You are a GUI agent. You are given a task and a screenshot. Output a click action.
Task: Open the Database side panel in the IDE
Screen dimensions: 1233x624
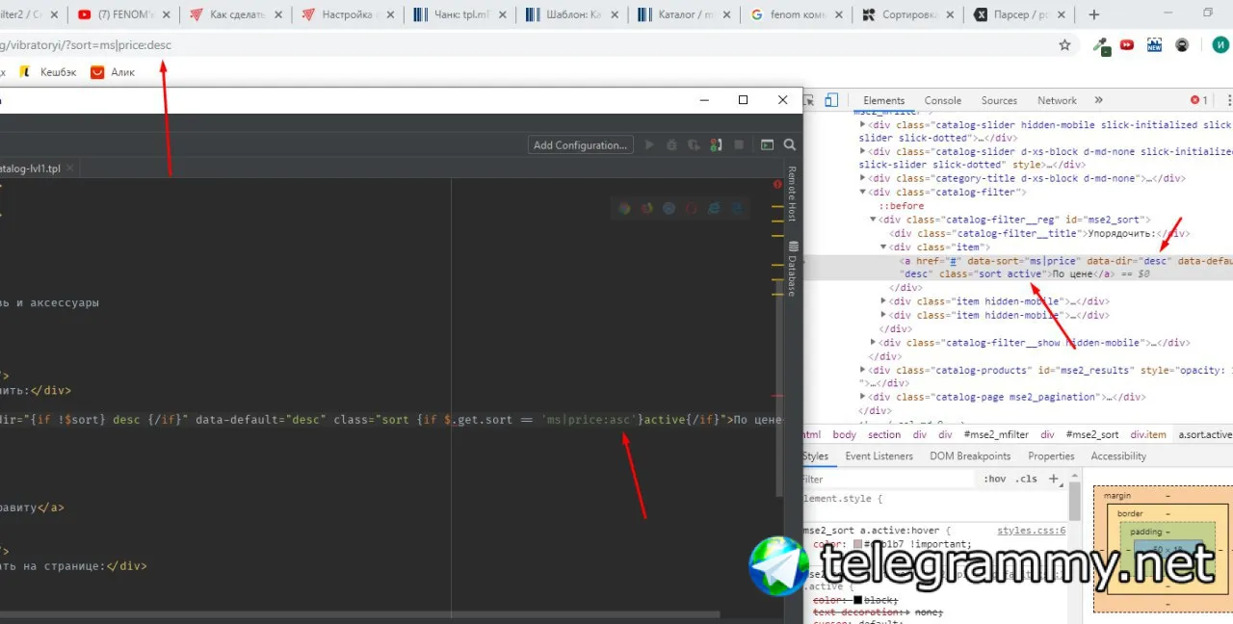[x=793, y=269]
